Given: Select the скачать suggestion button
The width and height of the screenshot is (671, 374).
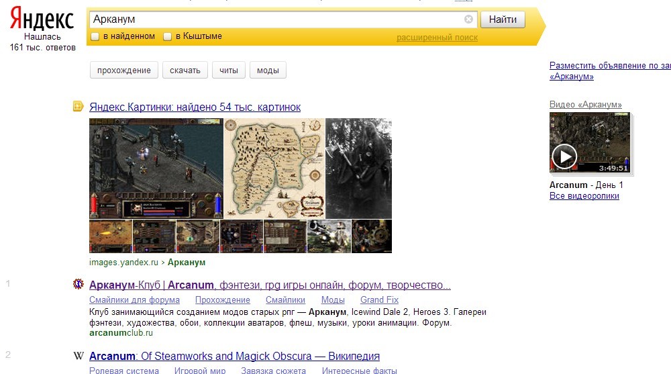Looking at the screenshot, I should [x=185, y=71].
